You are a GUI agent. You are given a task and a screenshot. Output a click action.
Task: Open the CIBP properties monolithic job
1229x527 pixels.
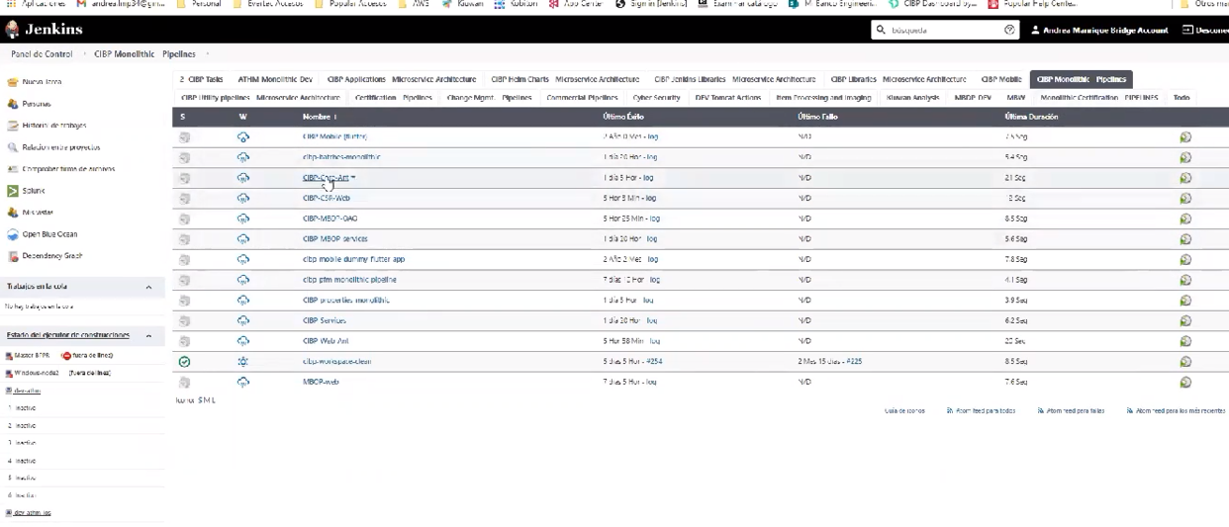(346, 301)
